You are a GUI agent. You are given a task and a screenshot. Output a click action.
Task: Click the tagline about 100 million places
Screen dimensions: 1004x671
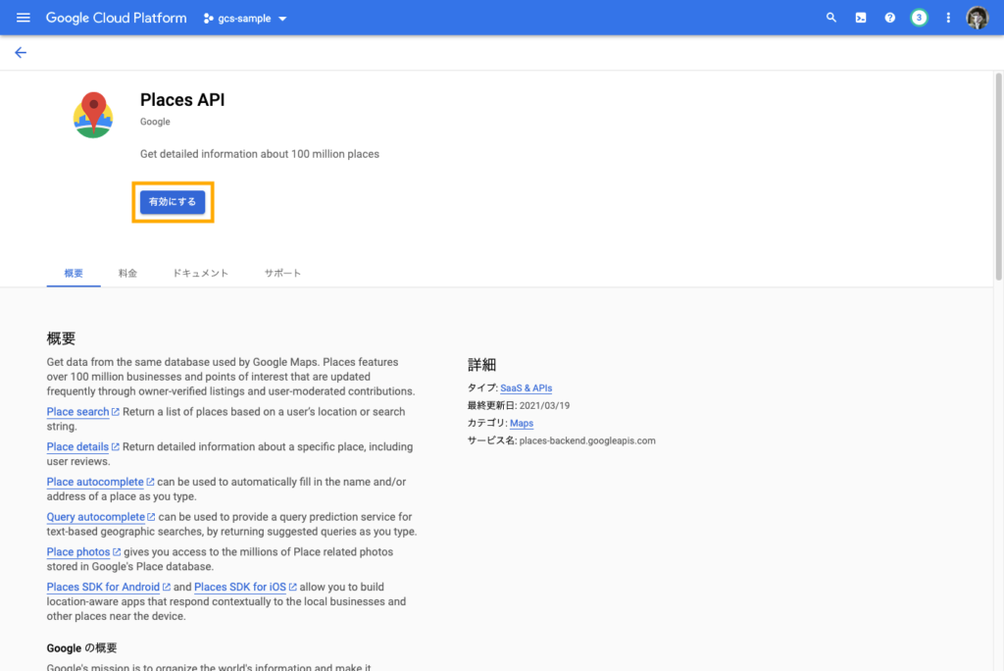[259, 154]
